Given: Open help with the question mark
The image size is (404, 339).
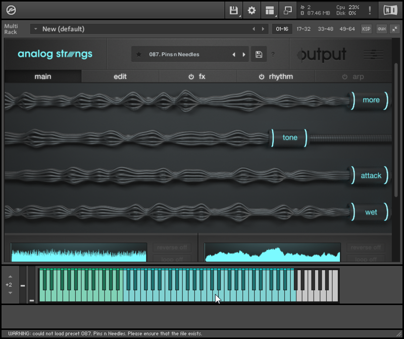Looking at the screenshot, I should pyautogui.click(x=273, y=55).
